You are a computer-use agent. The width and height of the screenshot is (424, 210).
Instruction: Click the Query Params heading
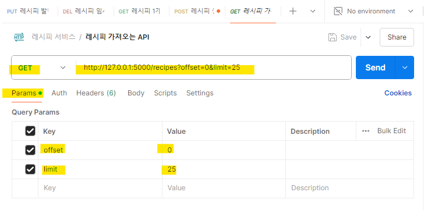[36, 112]
